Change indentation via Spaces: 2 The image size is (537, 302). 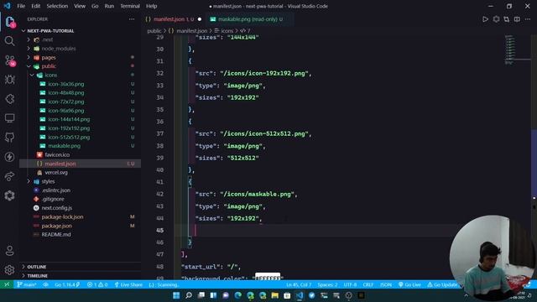pyautogui.click(x=327, y=284)
